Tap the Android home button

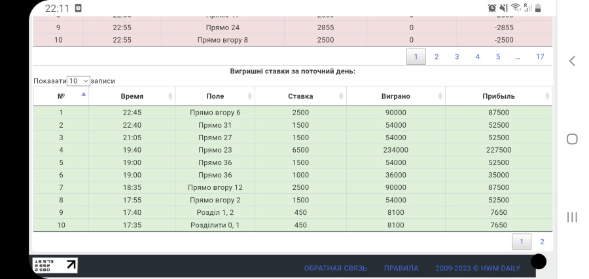coord(572,139)
